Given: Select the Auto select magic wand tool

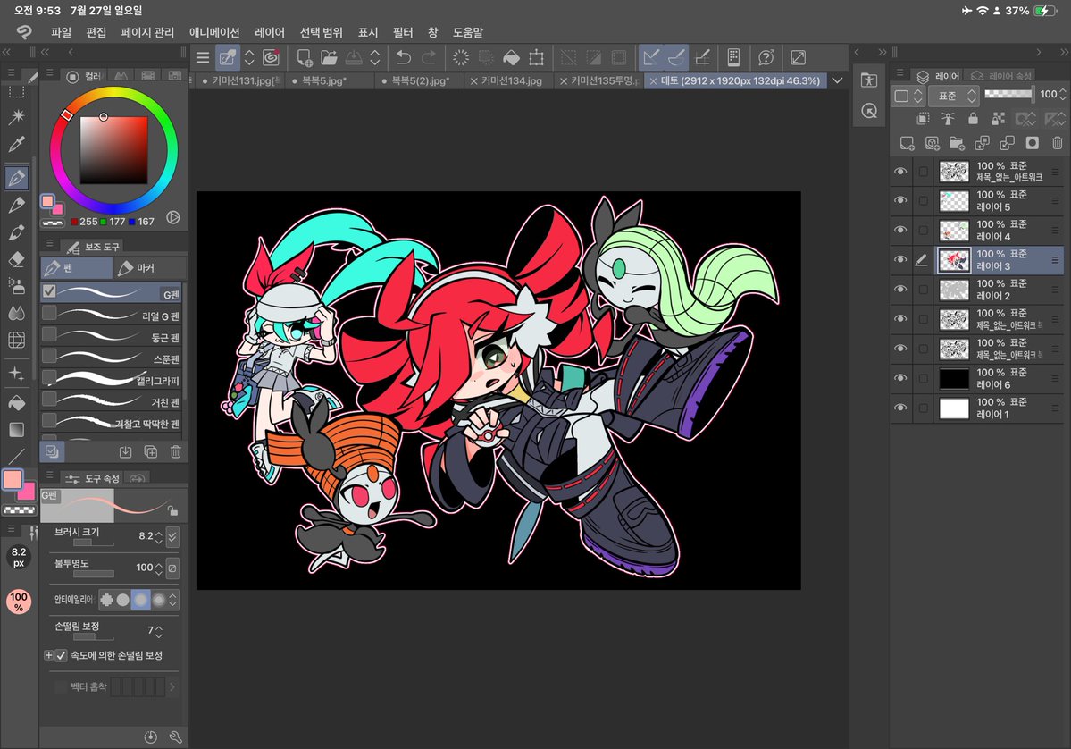Looking at the screenshot, I should [17, 116].
